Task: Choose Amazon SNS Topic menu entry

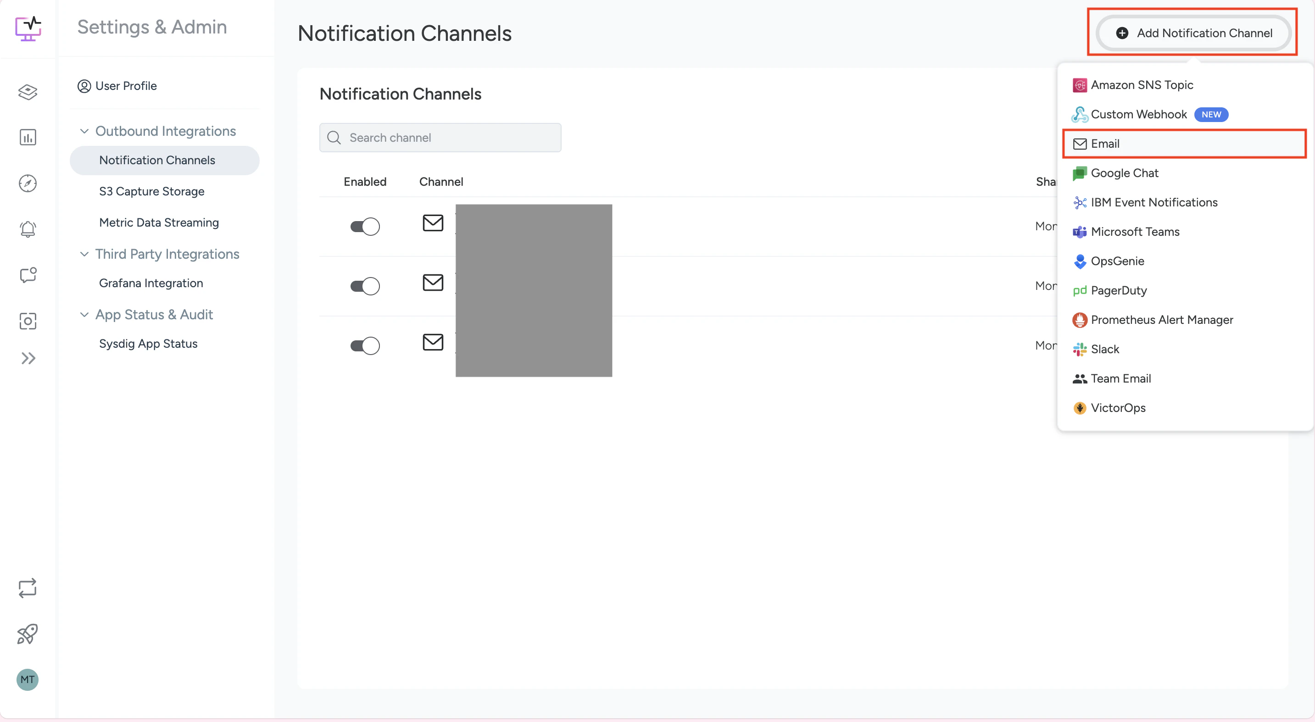Action: [1184, 85]
